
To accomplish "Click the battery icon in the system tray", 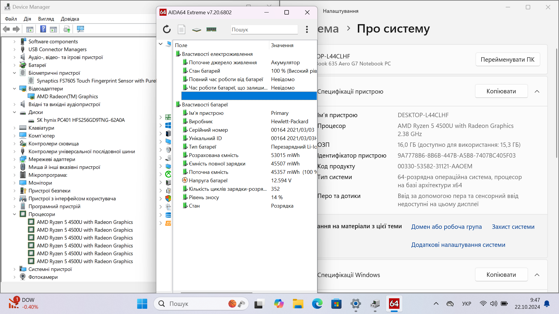I will pyautogui.click(x=504, y=304).
